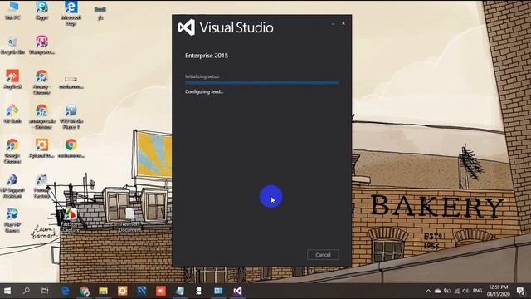Open taskbar Search magnifier
The image size is (531, 299).
tap(26, 291)
